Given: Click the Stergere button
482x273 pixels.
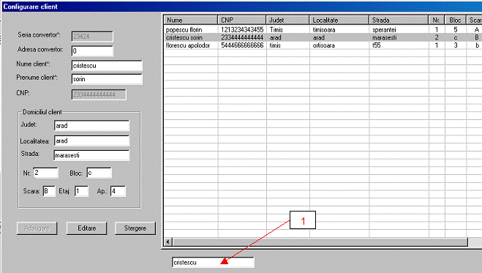Looking at the screenshot, I should 135,228.
